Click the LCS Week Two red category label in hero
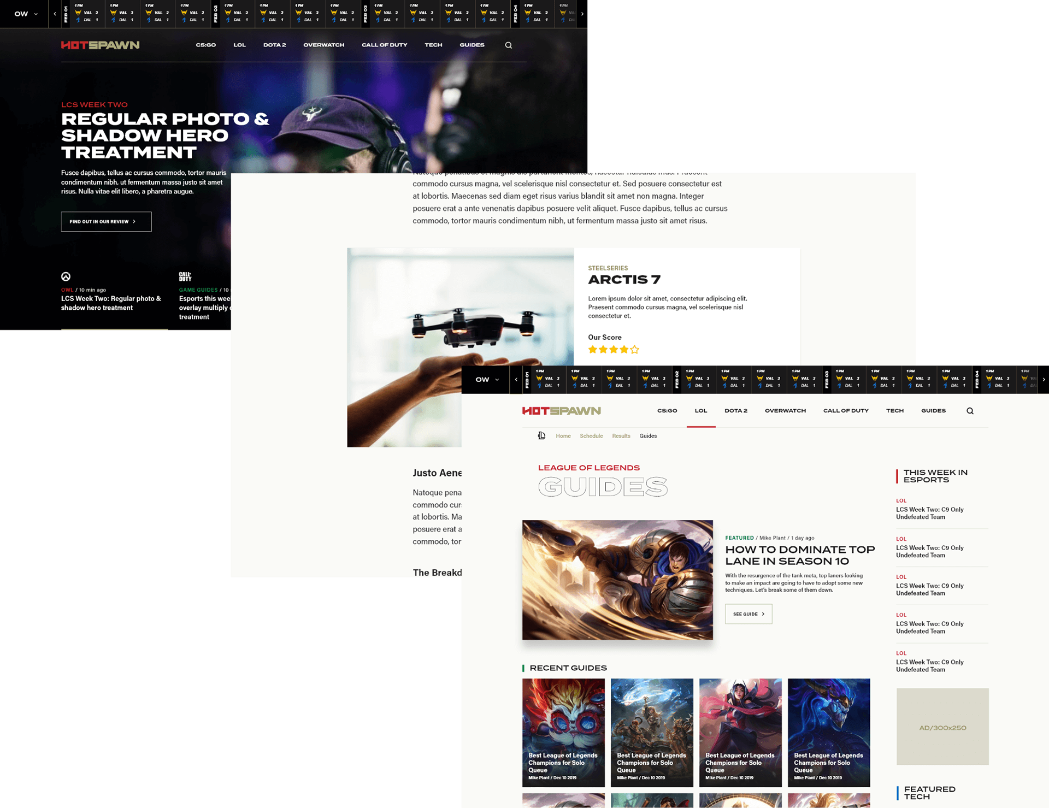The image size is (1049, 808). (x=94, y=104)
